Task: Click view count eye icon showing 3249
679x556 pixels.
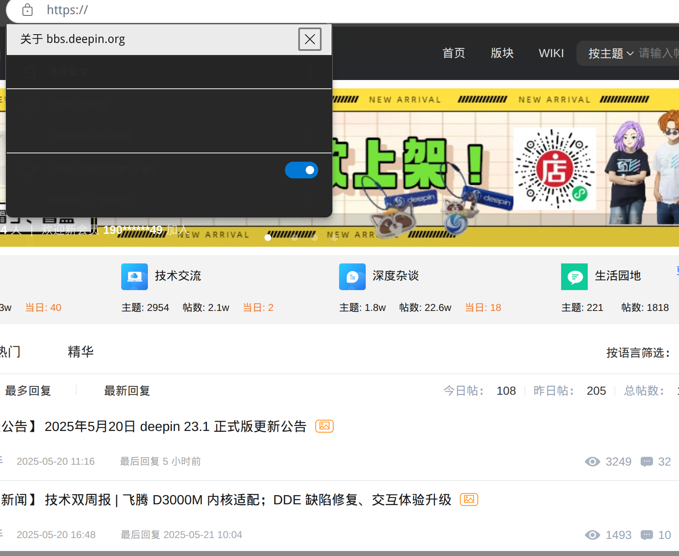Action: point(592,461)
